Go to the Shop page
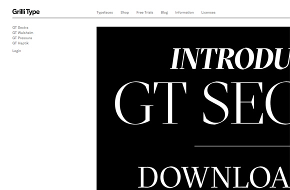 click(124, 12)
